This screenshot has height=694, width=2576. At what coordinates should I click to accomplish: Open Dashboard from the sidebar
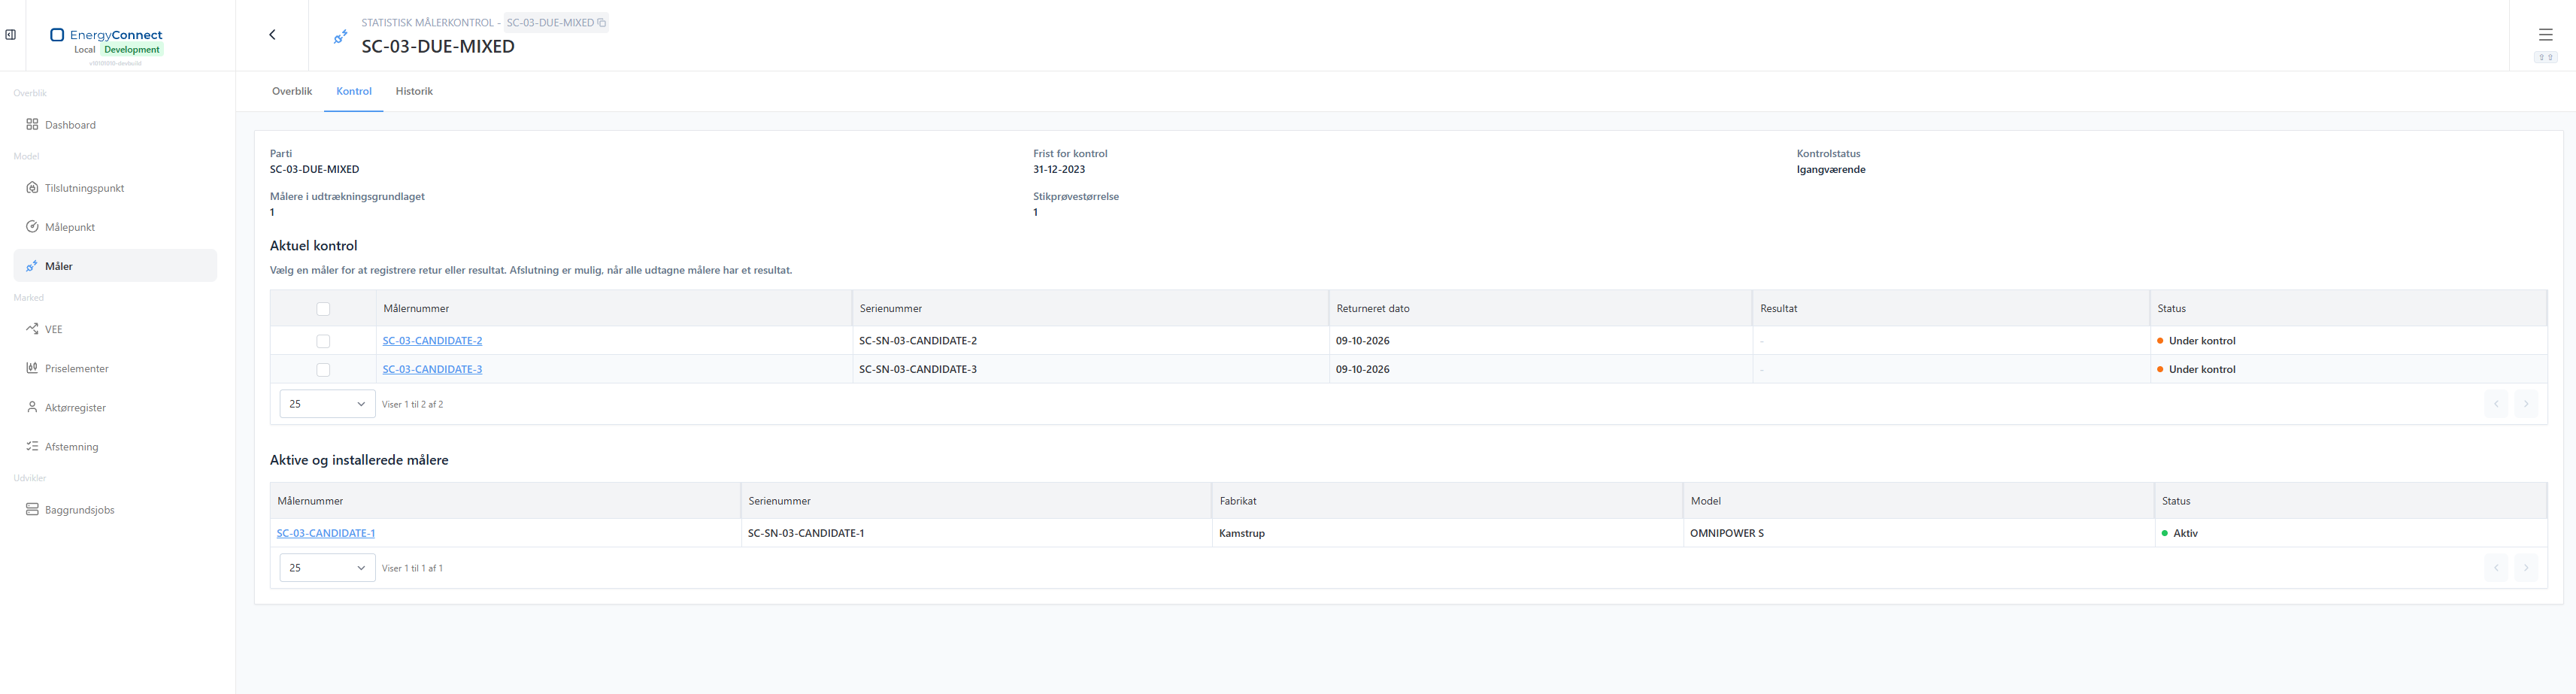click(115, 125)
